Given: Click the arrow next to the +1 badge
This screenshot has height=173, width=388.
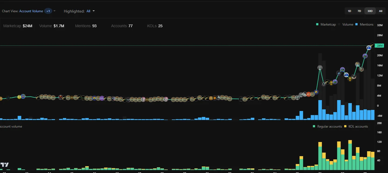Looking at the screenshot, I should pos(54,11).
